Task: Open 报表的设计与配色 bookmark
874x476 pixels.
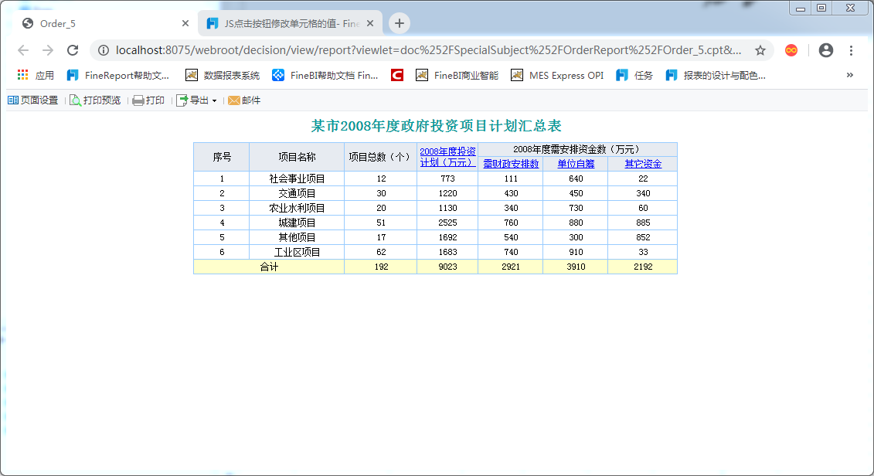Action: tap(715, 75)
